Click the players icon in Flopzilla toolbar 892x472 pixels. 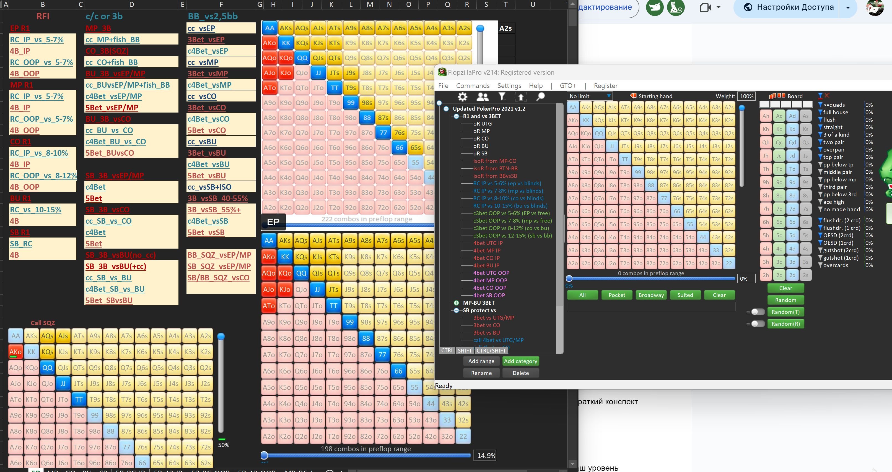(x=482, y=97)
